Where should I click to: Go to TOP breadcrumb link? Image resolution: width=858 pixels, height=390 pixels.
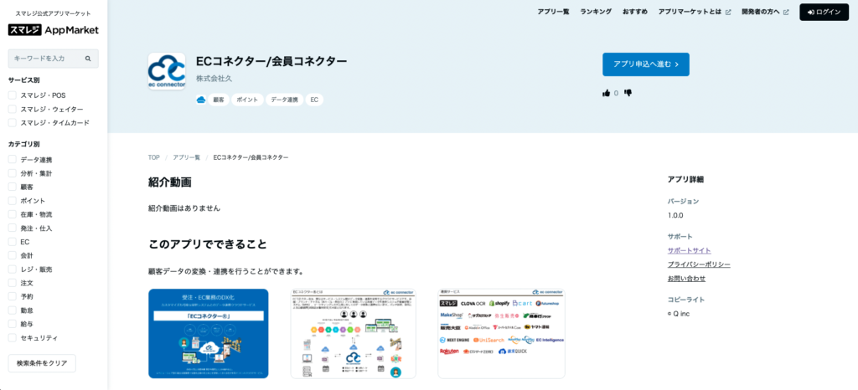pos(154,157)
